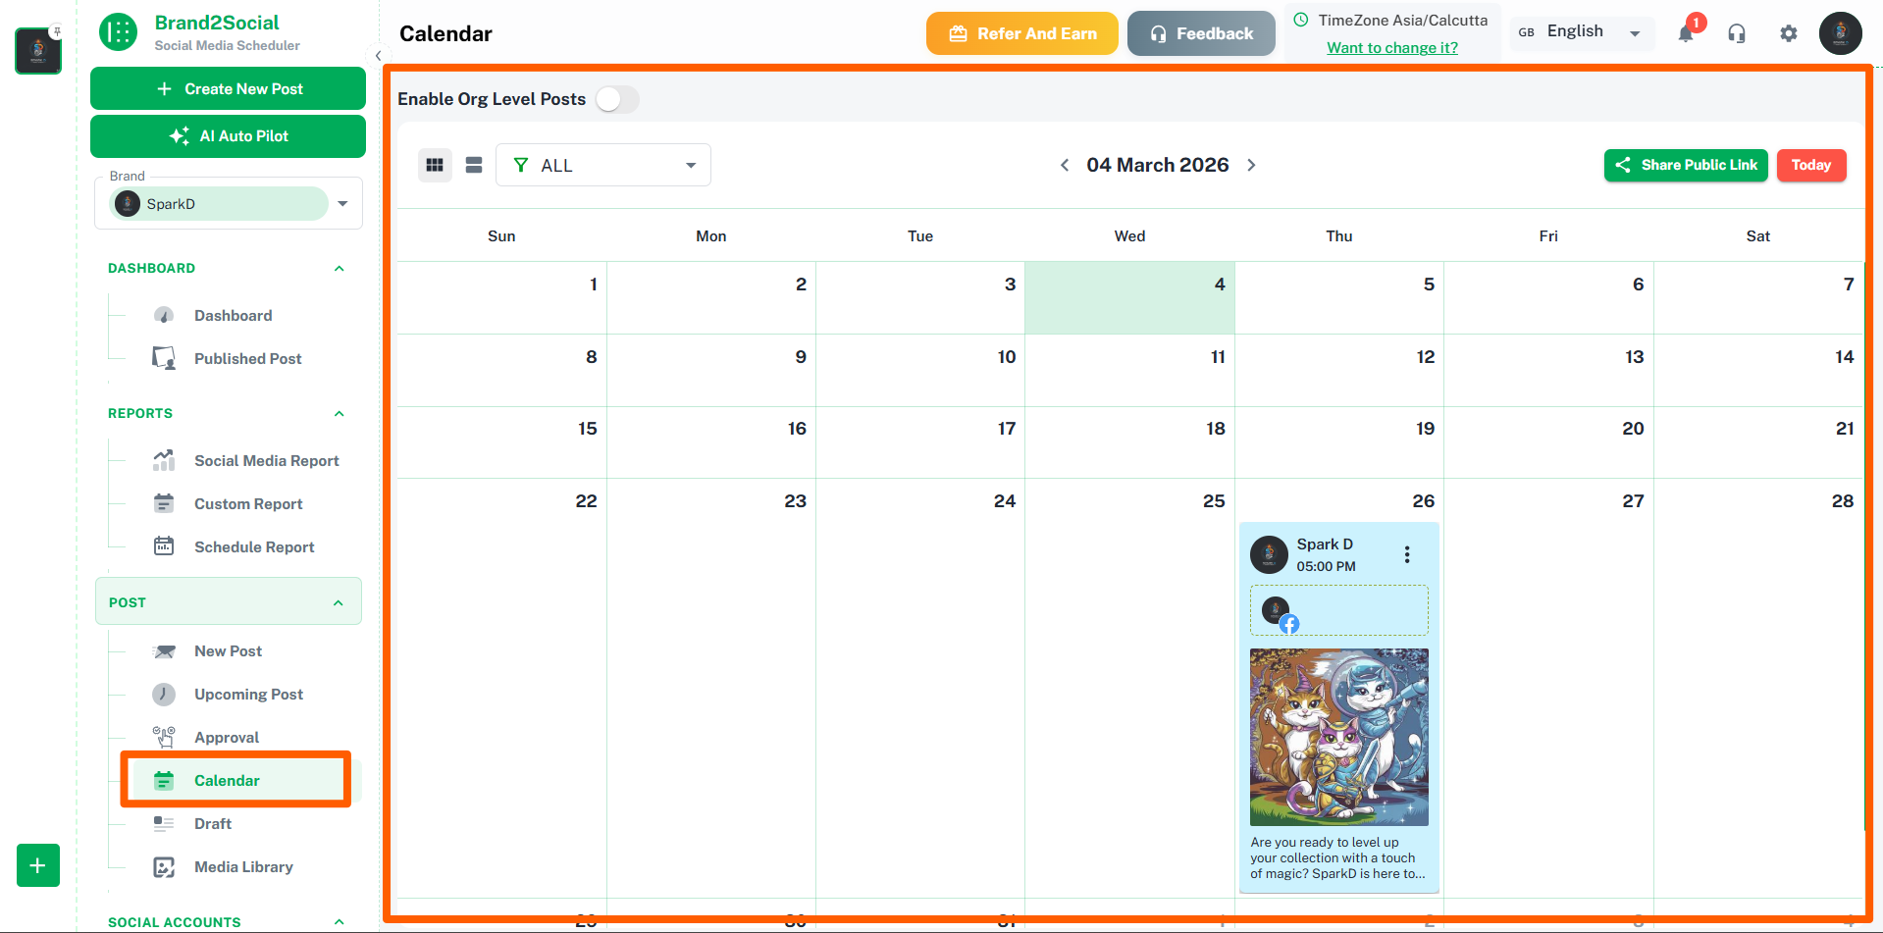
Task: Select Media Library in the Post section
Action: [x=243, y=866]
